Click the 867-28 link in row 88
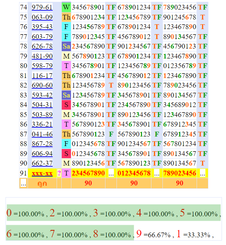 point(42,144)
